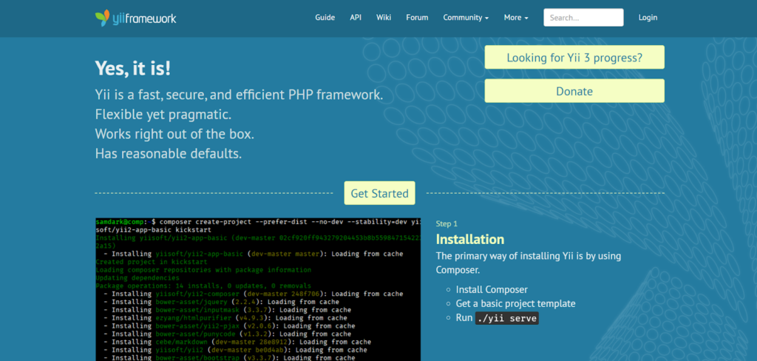
Task: Click 'Works right out of the box.' text
Action: coord(174,134)
